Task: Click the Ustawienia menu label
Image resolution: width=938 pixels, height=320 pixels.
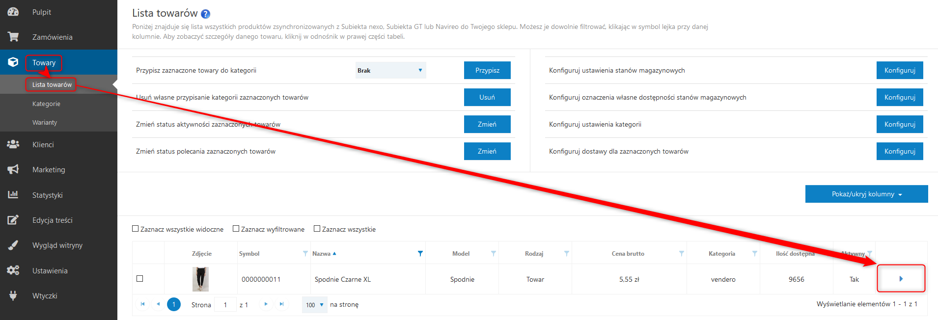Action: pos(50,271)
